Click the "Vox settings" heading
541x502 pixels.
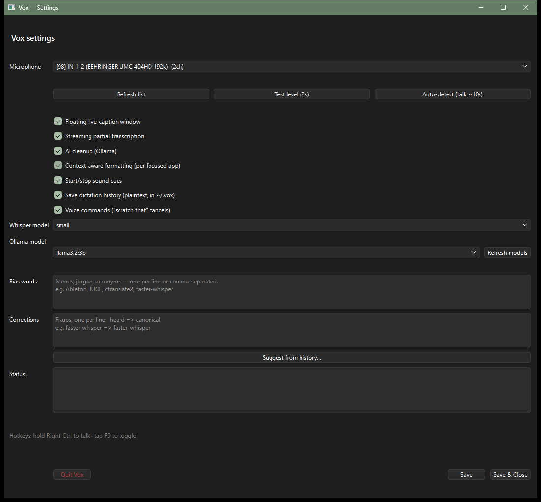33,38
